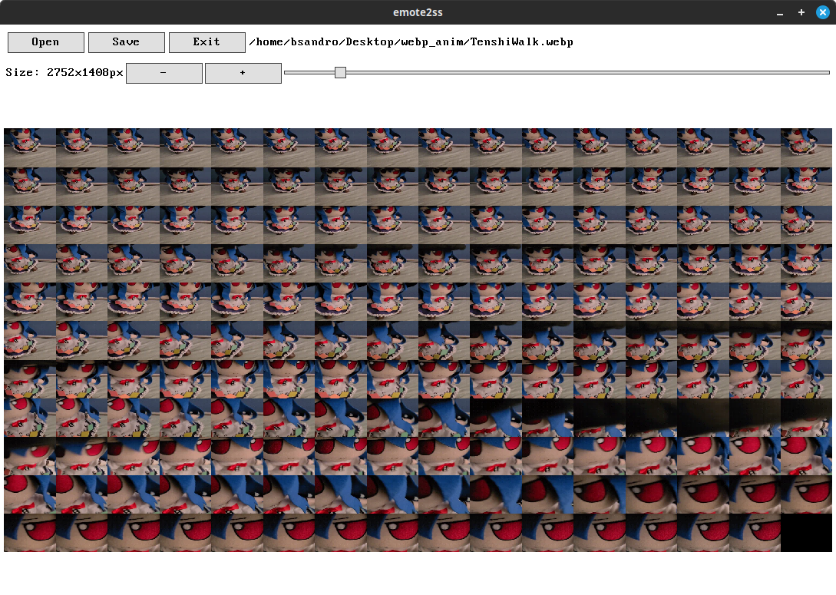Save the generated spritesheet

(126, 42)
